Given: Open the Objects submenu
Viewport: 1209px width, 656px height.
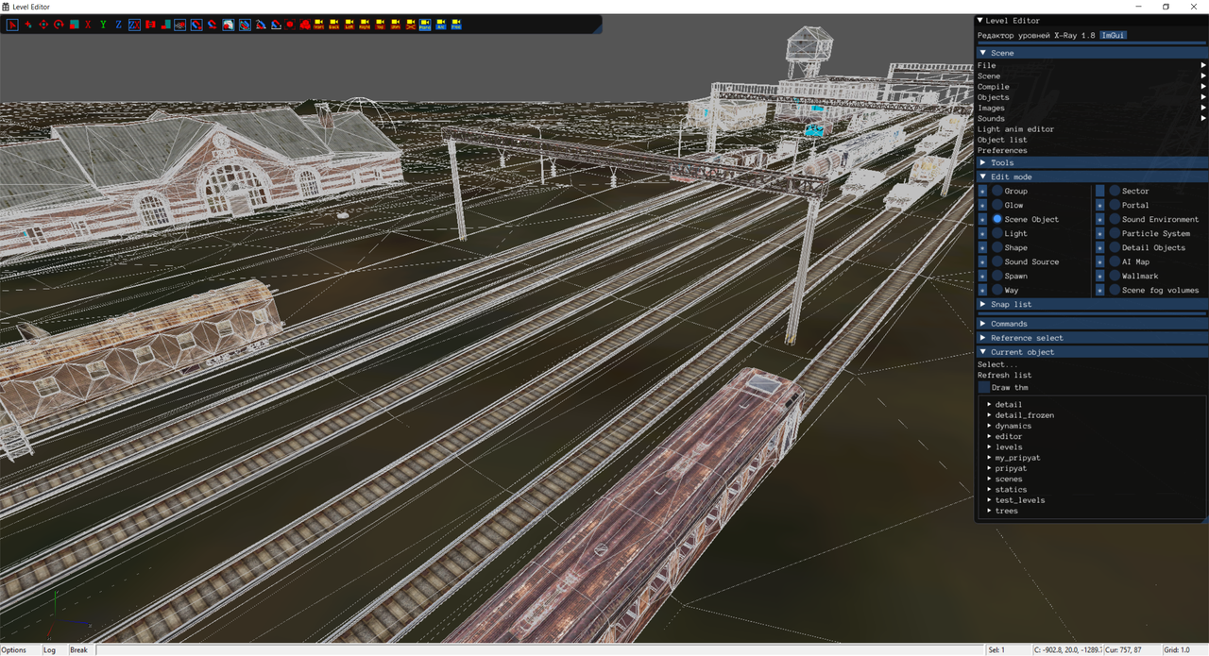Looking at the screenshot, I should 1091,97.
